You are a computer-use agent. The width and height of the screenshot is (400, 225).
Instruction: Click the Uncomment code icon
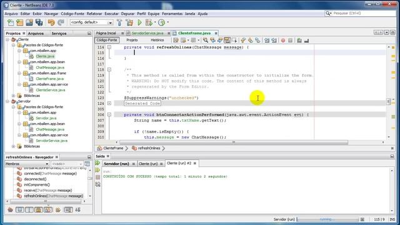[306, 40]
